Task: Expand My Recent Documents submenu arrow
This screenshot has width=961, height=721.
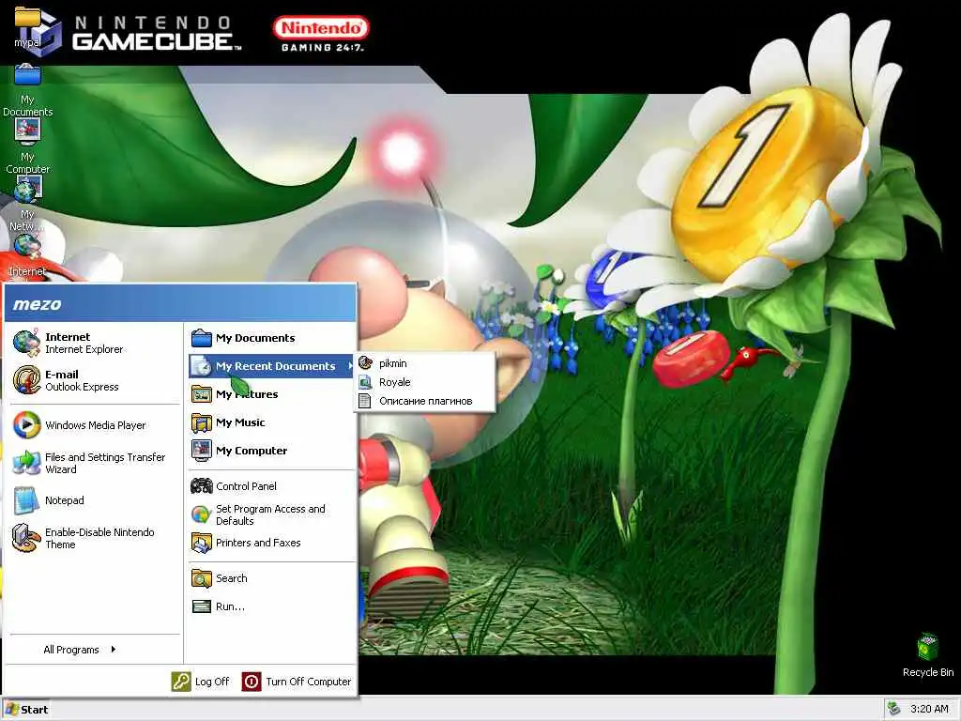Action: pyautogui.click(x=351, y=366)
